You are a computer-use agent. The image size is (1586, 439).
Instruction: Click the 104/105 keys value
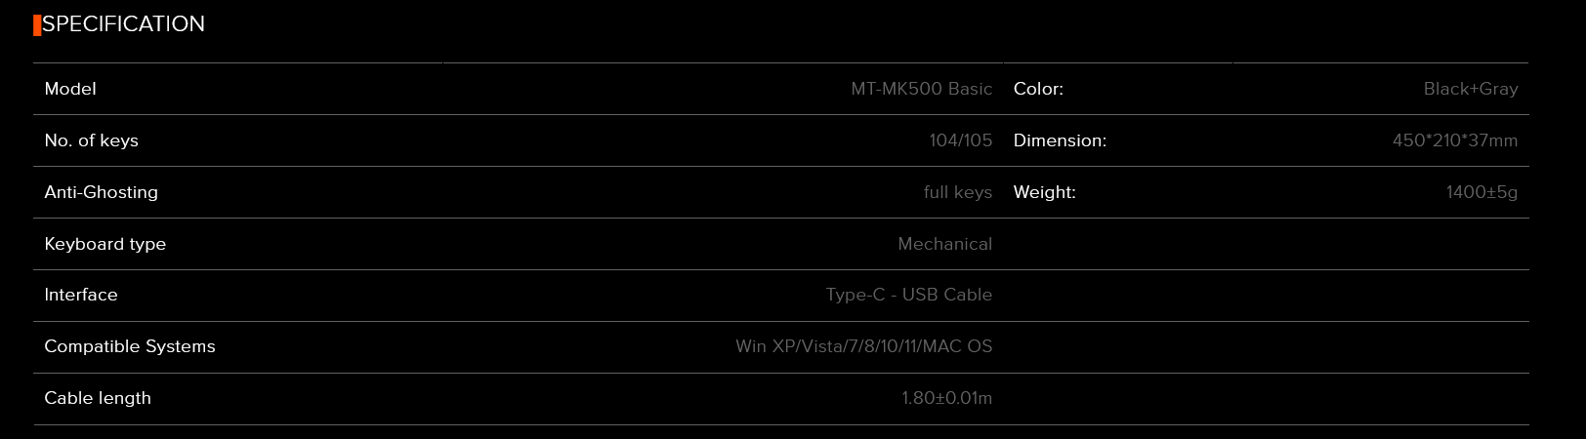tap(960, 140)
